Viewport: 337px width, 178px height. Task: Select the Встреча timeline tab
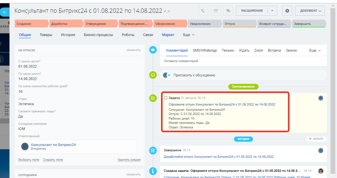point(274,50)
